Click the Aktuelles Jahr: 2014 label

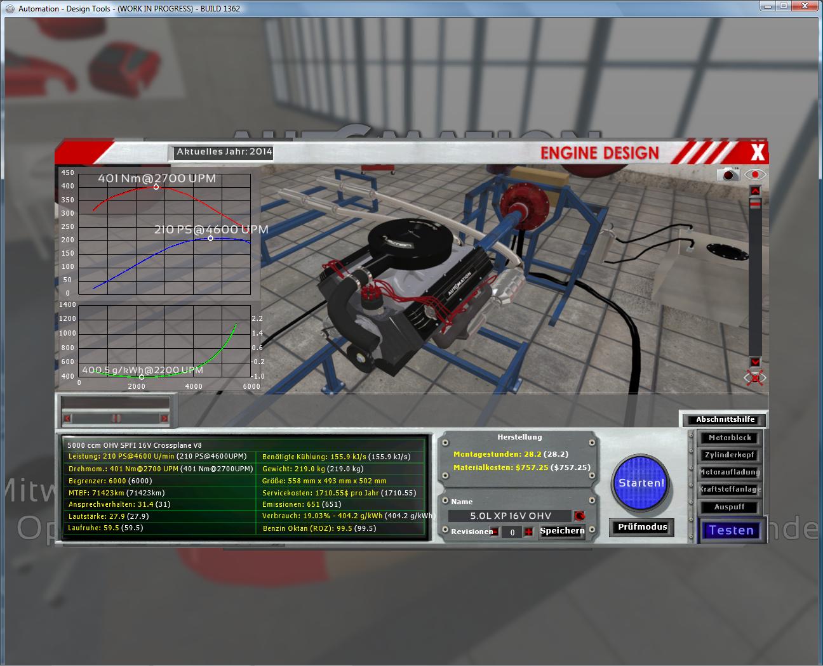tap(224, 152)
